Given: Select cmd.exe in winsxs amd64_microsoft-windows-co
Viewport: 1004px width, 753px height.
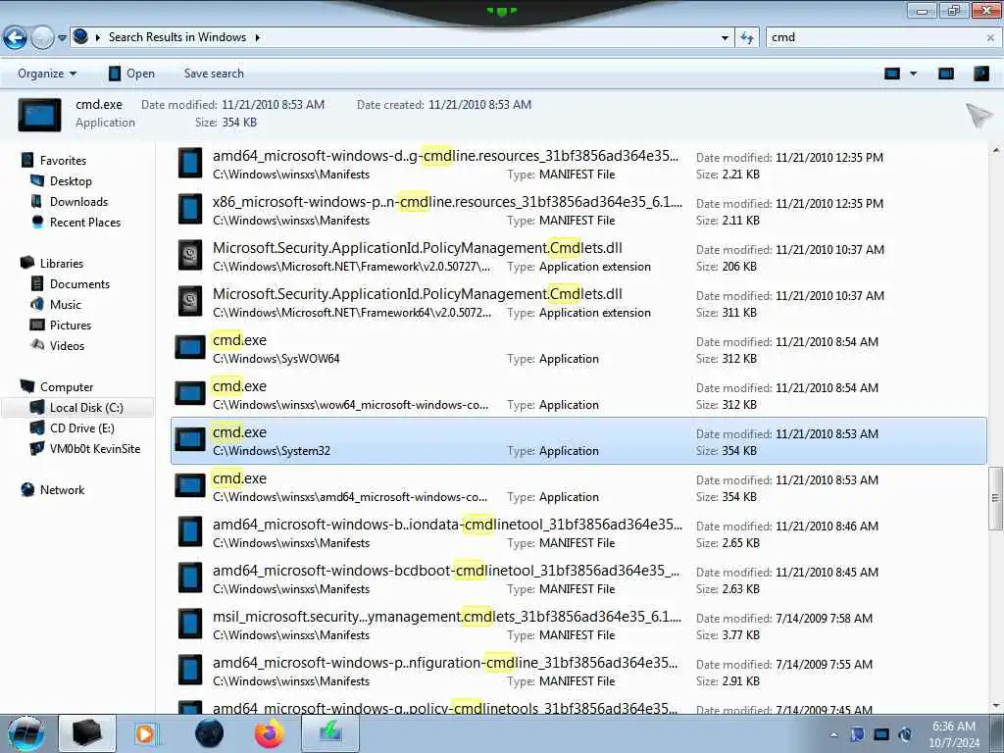Looking at the screenshot, I should pyautogui.click(x=578, y=486).
